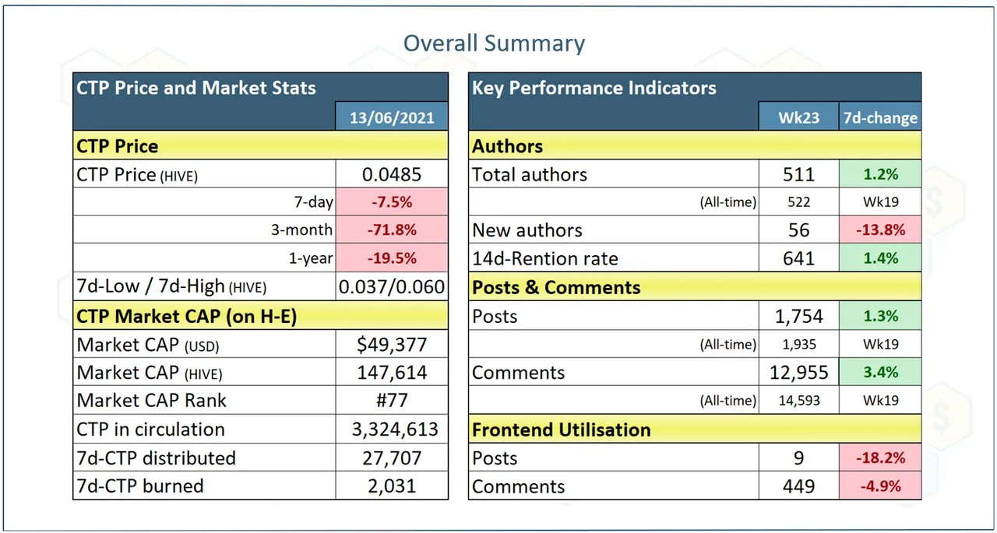
Task: Select the all-time authors value '522'
Action: point(798,202)
